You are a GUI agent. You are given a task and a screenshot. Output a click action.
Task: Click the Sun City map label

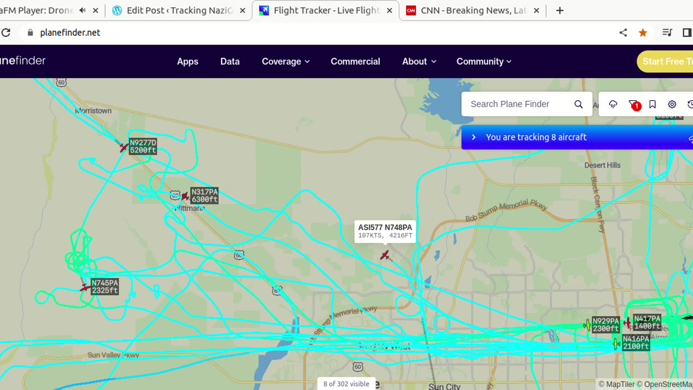444,386
